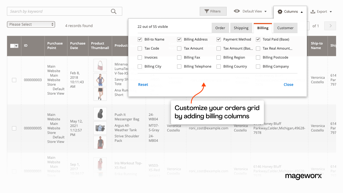This screenshot has height=193, width=343.
Task: Open the select-all checkbox arrow in grid header
Action: pos(17,46)
